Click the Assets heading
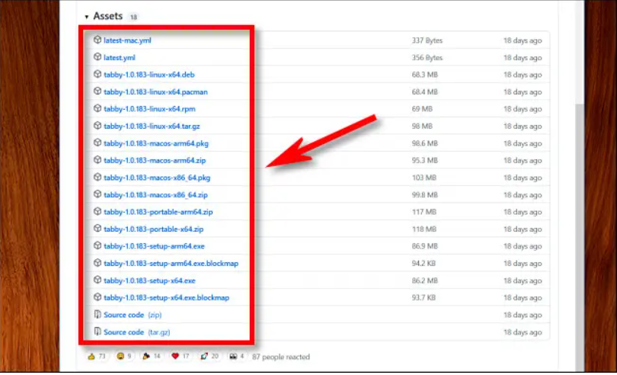This screenshot has width=617, height=375. click(108, 16)
